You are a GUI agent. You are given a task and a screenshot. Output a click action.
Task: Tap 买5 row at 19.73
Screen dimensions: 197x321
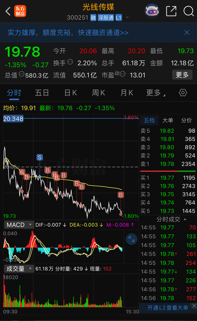click(x=168, y=211)
